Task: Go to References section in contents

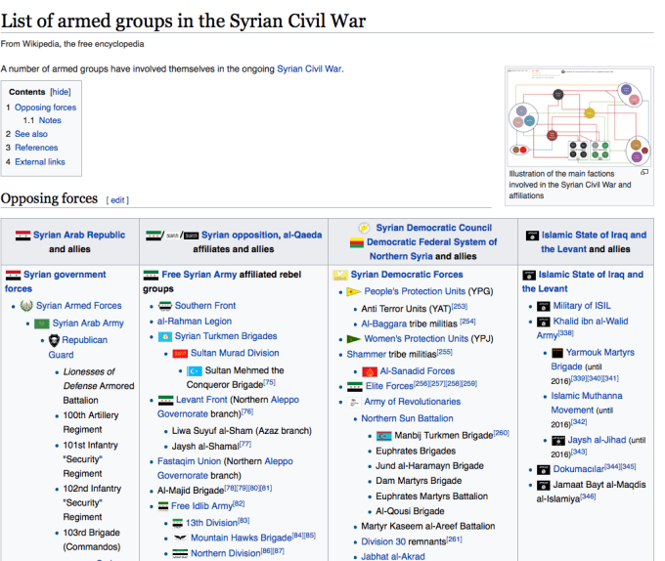Action: 36,148
